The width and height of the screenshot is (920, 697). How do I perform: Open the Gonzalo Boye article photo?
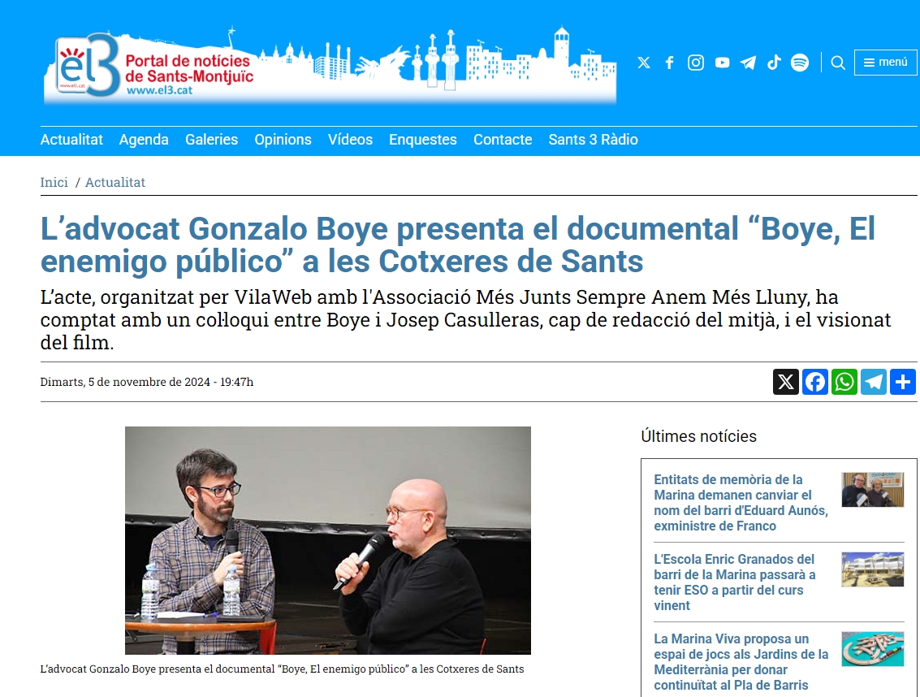[327, 540]
